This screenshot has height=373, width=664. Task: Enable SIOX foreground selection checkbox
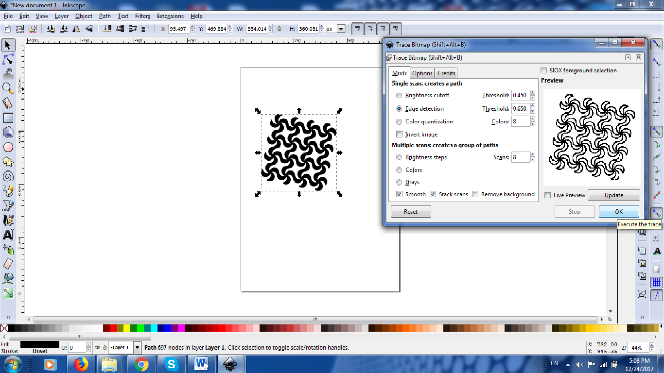pyautogui.click(x=544, y=70)
